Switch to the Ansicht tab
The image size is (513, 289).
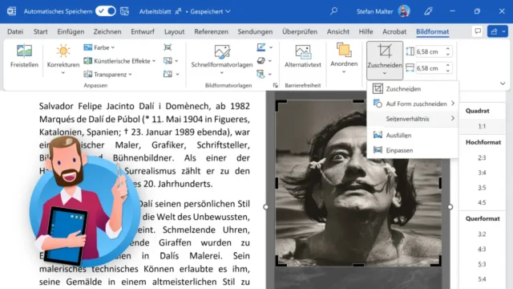click(338, 32)
